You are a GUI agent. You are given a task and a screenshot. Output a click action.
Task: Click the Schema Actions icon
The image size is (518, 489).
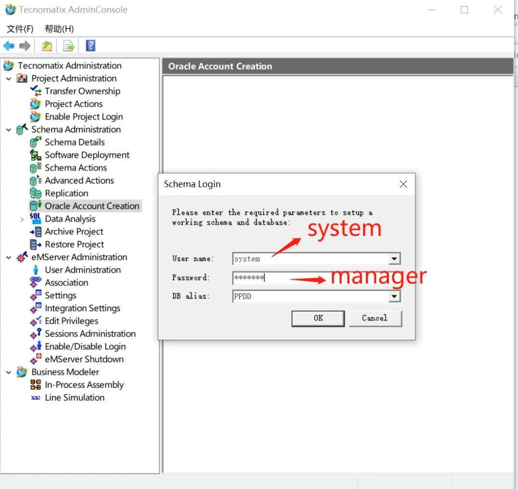(x=35, y=167)
